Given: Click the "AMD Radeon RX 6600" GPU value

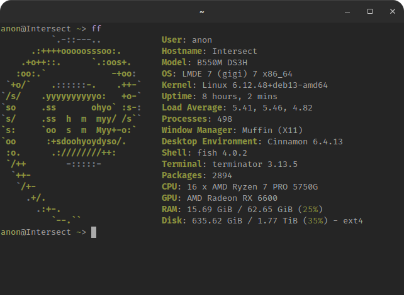Looking at the screenshot, I should (232, 198).
